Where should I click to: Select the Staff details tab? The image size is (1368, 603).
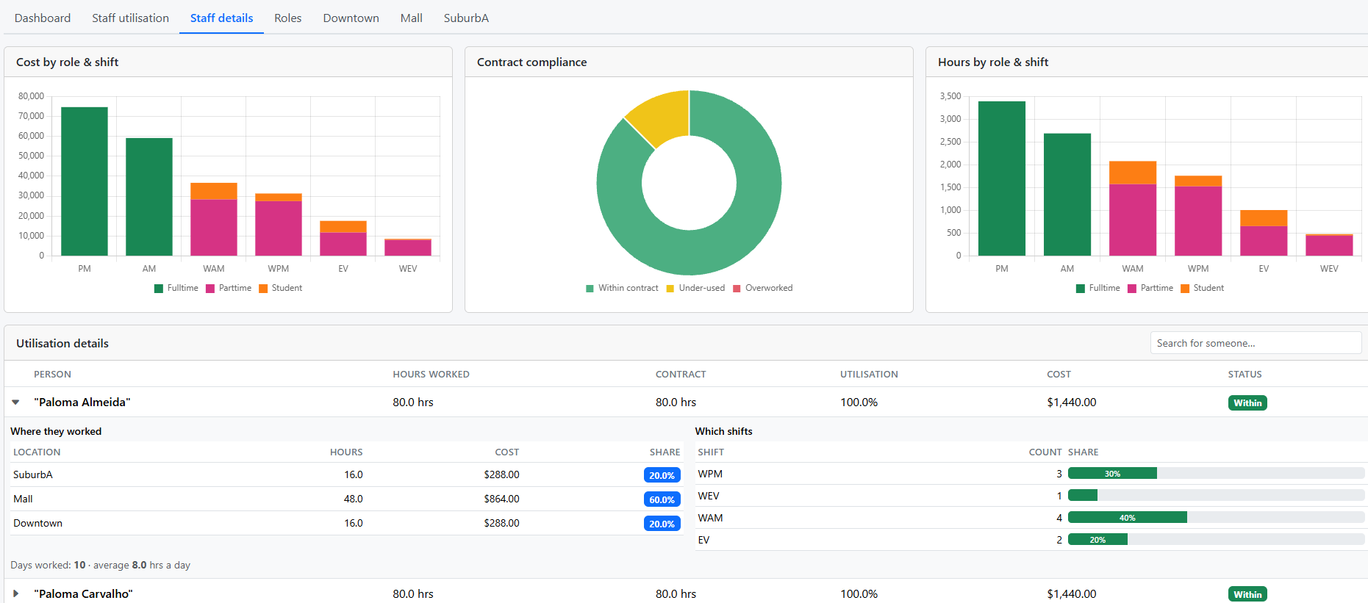[x=221, y=18]
